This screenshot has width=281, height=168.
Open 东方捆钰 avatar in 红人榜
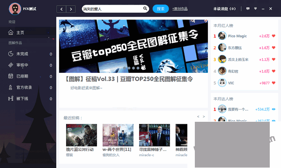(x=222, y=48)
